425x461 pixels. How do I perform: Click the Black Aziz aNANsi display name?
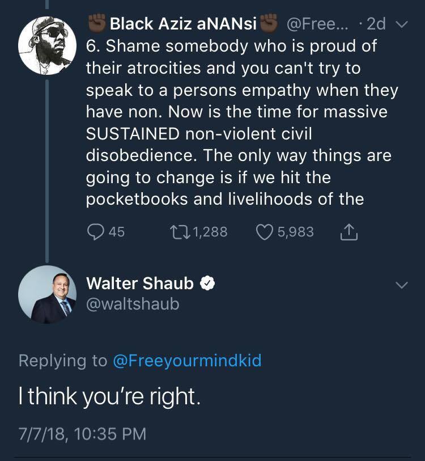pyautogui.click(x=183, y=24)
